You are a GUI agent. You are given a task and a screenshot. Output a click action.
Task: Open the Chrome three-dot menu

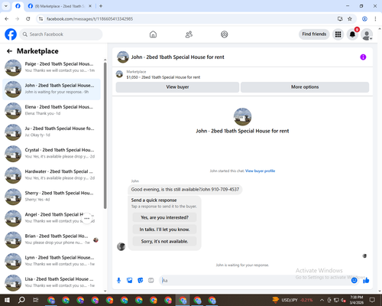click(x=375, y=19)
